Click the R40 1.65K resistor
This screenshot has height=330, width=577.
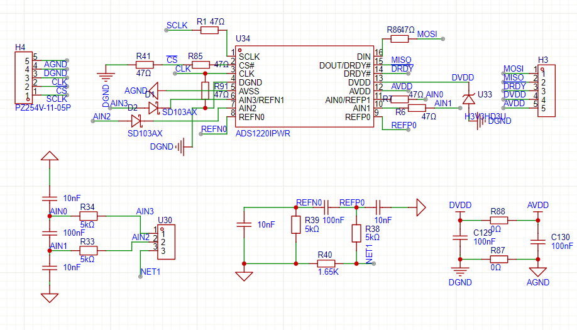click(x=325, y=263)
